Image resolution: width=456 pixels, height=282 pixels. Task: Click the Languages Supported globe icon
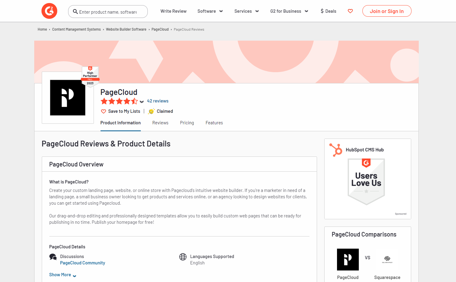183,257
